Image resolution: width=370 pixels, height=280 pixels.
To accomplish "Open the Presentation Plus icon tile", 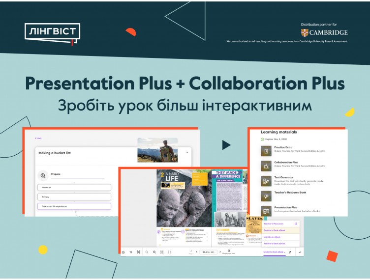I will pyautogui.click(x=266, y=211).
